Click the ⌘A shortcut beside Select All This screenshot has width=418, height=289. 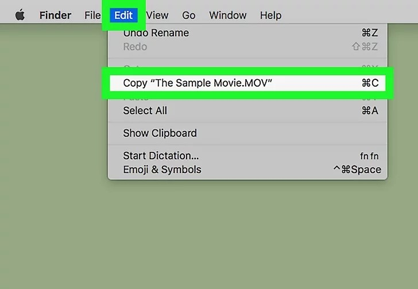(370, 111)
